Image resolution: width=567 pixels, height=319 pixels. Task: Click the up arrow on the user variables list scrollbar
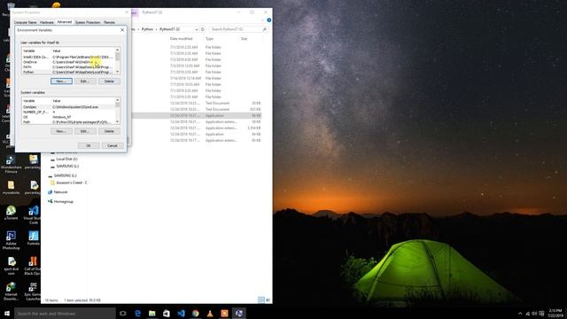point(117,51)
